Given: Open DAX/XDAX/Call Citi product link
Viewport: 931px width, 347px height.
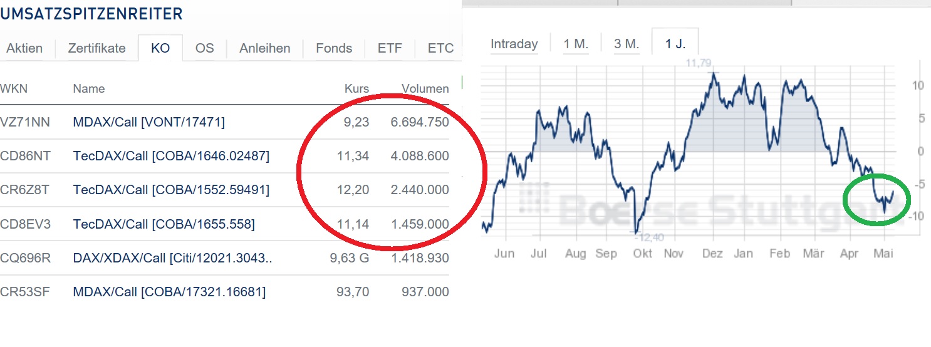Looking at the screenshot, I should point(172,258).
